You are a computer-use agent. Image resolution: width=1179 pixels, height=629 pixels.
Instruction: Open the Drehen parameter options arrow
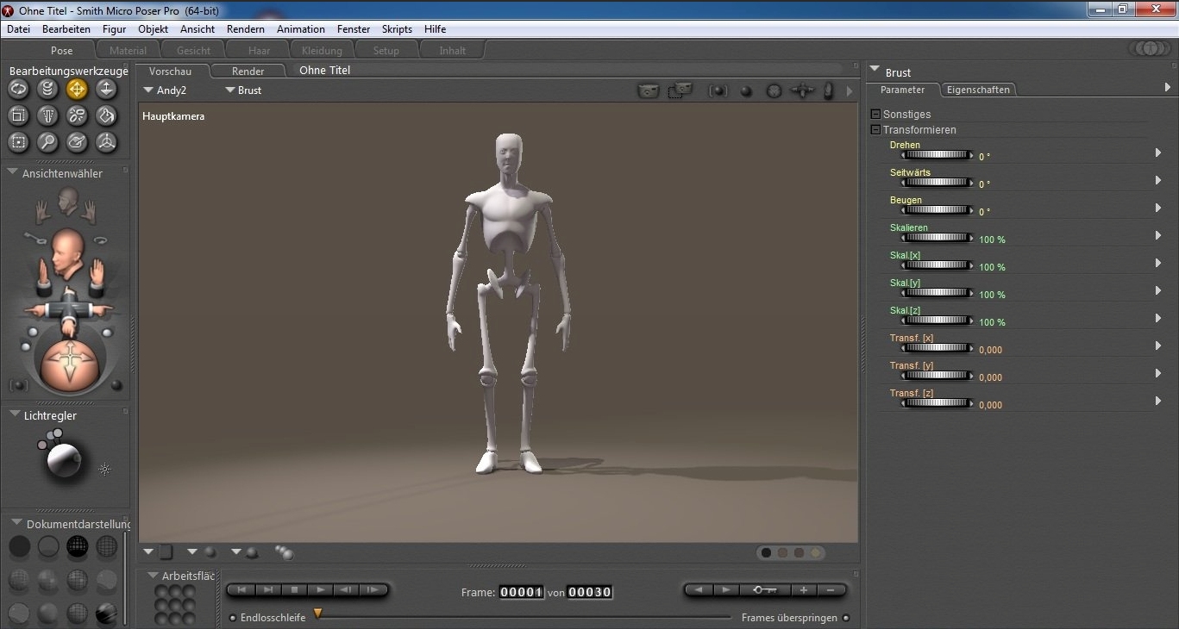(1158, 153)
